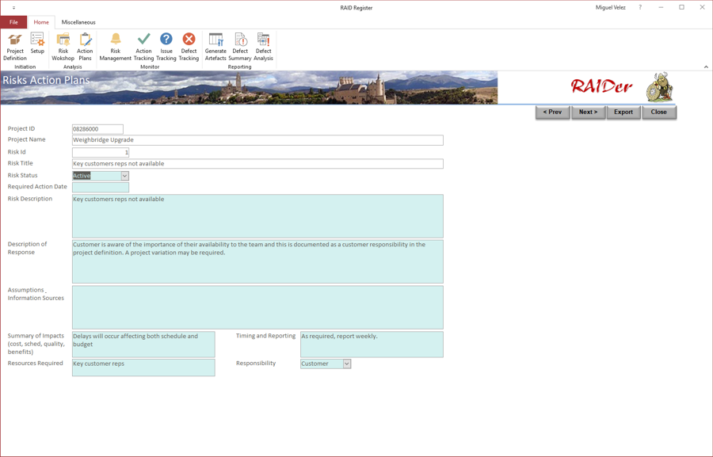Open Issue Tracking question mark icon
713x457 pixels.
166,47
